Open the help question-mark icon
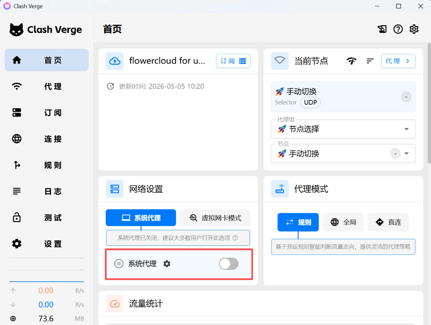The image size is (431, 325). 398,29
